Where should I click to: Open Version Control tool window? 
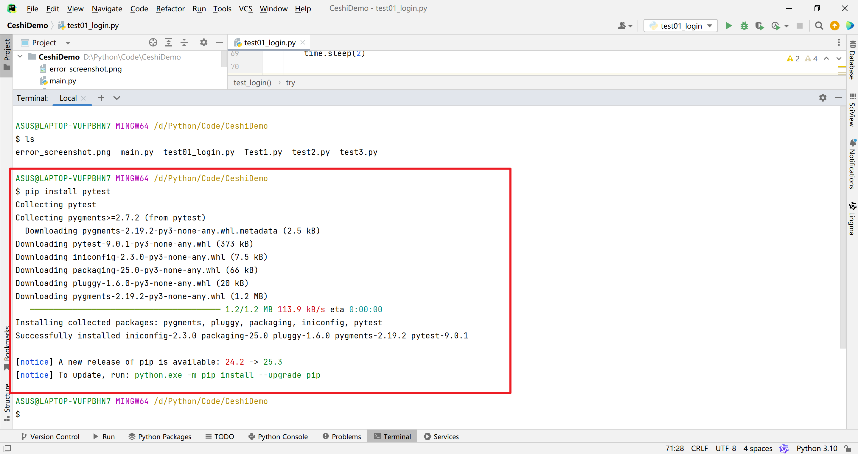50,436
